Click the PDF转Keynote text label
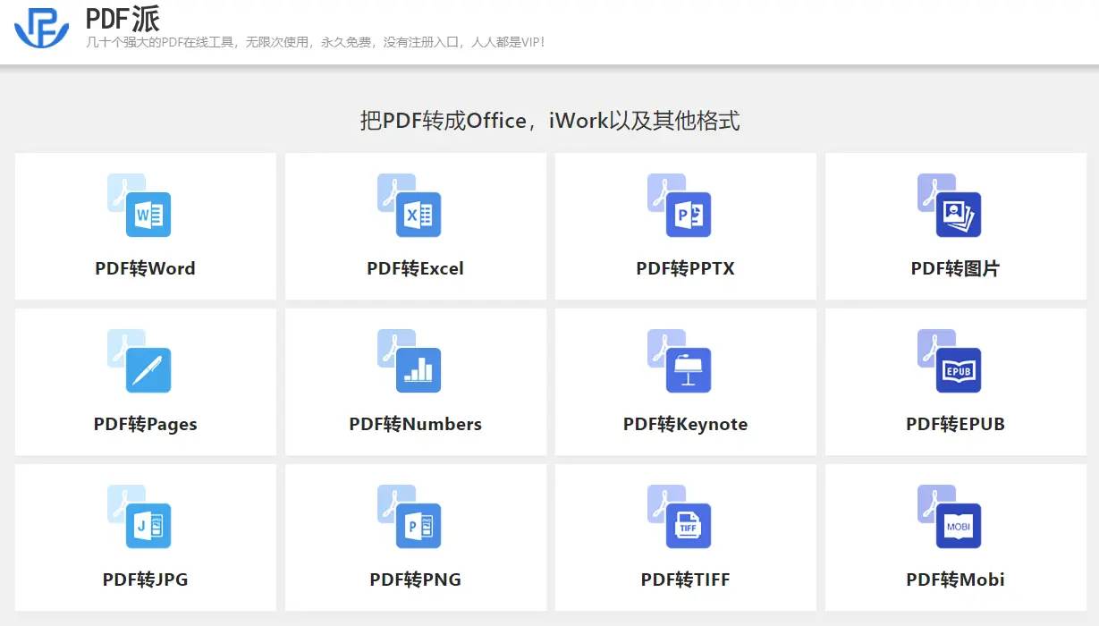 pos(685,424)
